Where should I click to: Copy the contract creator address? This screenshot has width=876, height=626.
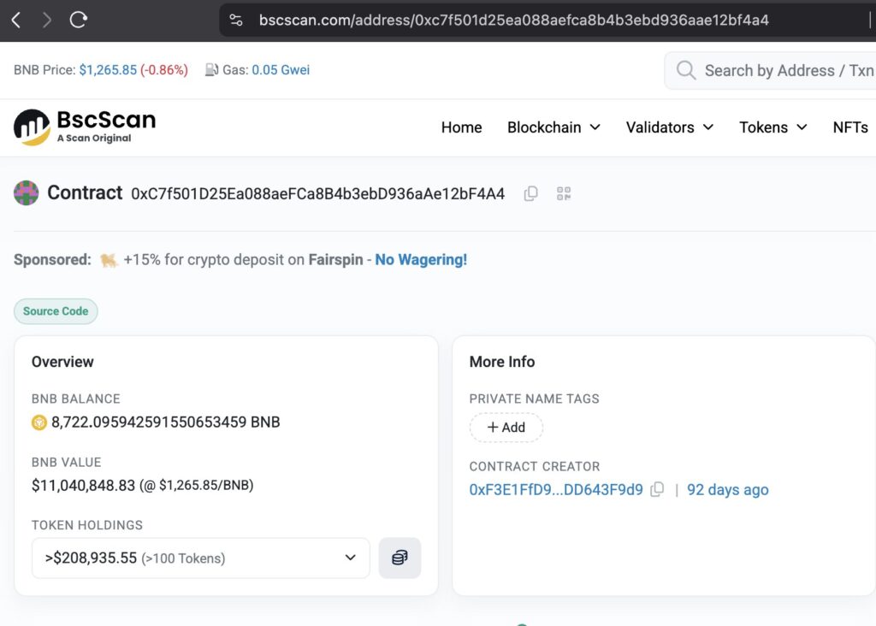(657, 490)
